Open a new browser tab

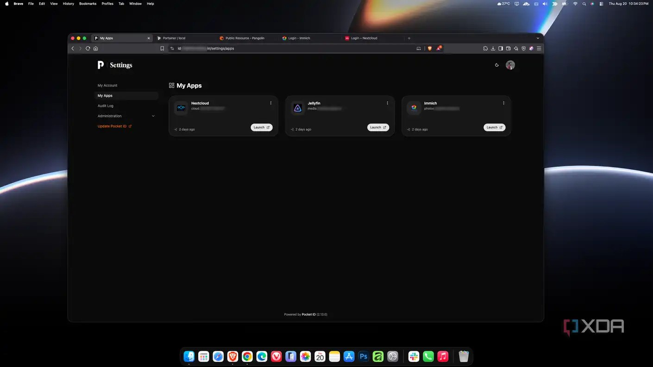coord(409,38)
